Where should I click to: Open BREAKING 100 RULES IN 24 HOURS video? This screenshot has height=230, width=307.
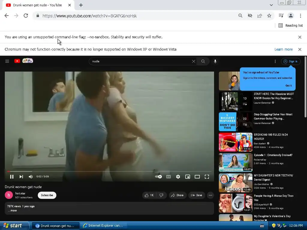point(271,137)
